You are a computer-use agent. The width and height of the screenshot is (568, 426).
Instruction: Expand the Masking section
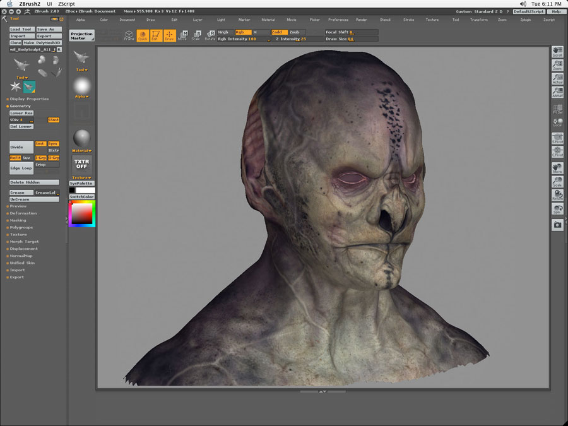pyautogui.click(x=18, y=220)
